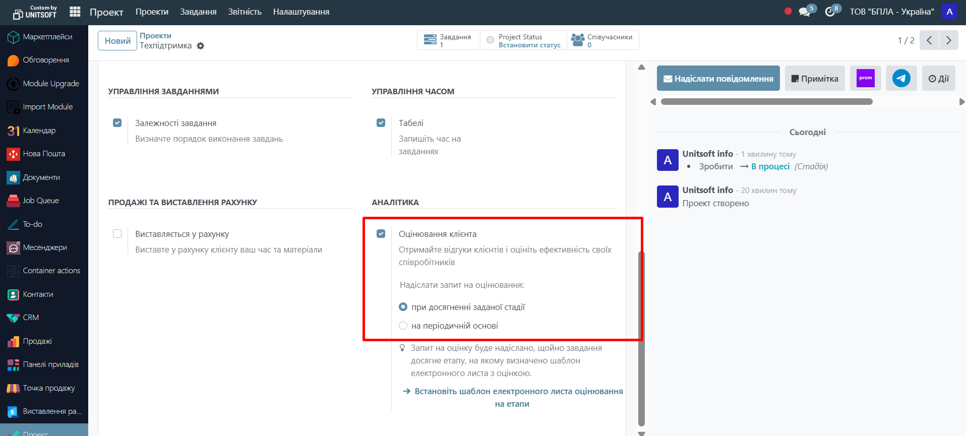
Task: Click the gear icon beside Техпідтримка
Action: [x=201, y=46]
